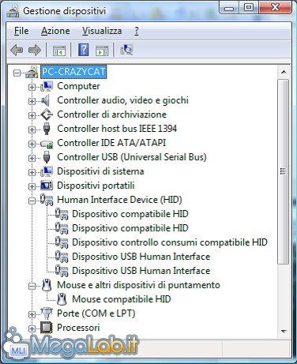This screenshot has width=297, height=364.
Task: Click the vertical scrollbar thumb
Action: pyautogui.click(x=284, y=171)
